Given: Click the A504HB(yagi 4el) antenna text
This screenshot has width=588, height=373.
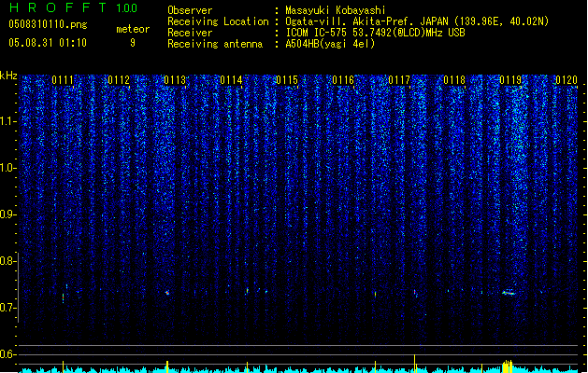Looking at the screenshot, I should (330, 44).
